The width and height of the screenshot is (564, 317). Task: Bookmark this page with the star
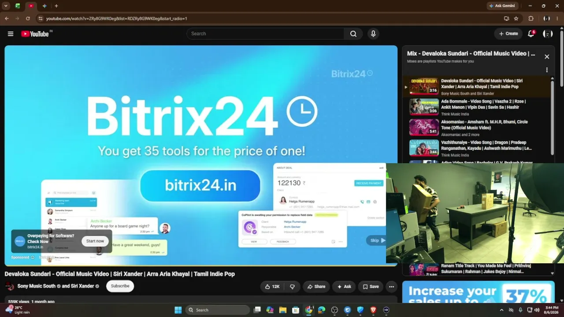(516, 18)
